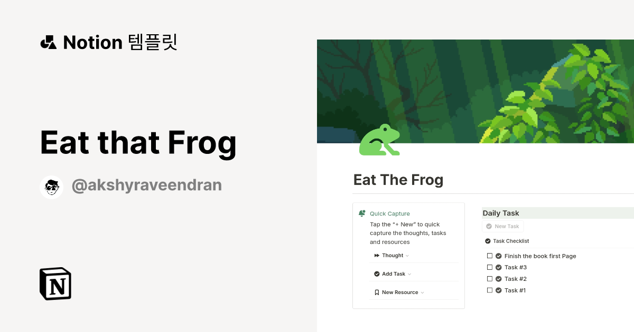Viewport: 634px width, 332px height.
Task: Click the Notion 템플릿 logo mark
Action: tap(48, 42)
